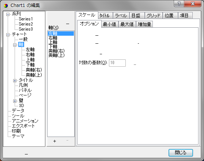Click the 閉じる button
The image size is (204, 161).
(x=181, y=153)
